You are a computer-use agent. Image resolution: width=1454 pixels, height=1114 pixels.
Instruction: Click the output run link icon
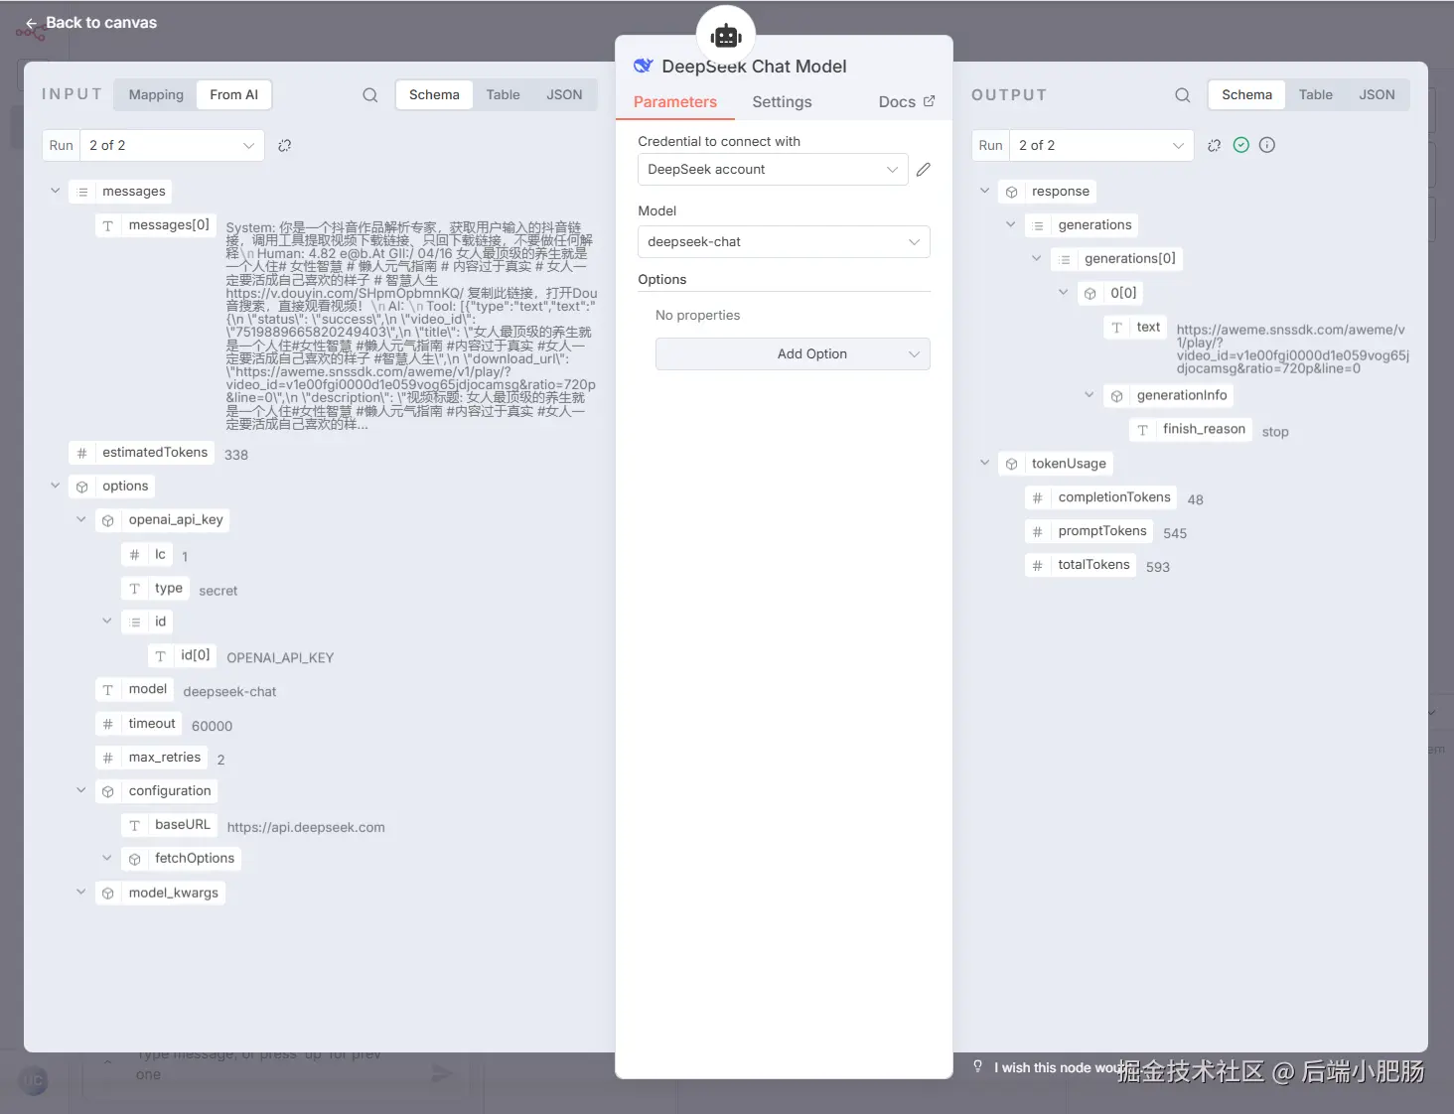1214,145
